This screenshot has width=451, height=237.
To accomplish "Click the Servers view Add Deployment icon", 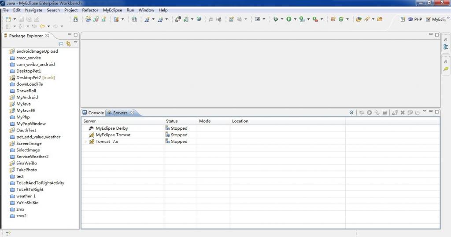I will (395, 113).
